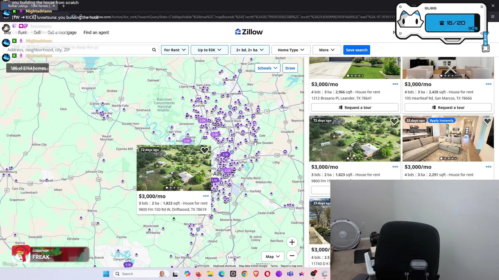Open Windows Start menu
499x280 pixels.
(x=106, y=274)
